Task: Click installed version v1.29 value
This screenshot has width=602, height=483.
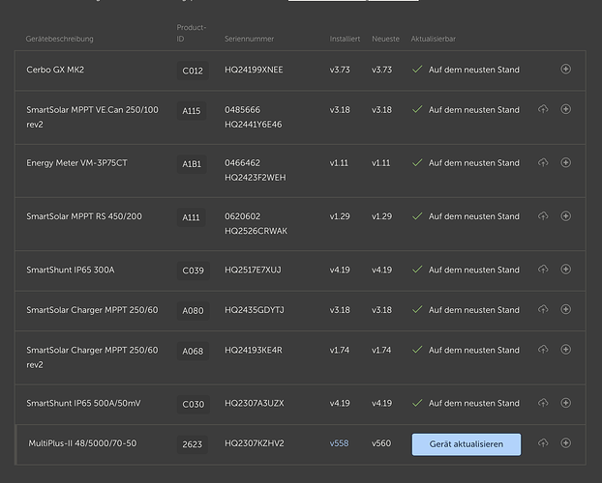Action: coord(340,216)
